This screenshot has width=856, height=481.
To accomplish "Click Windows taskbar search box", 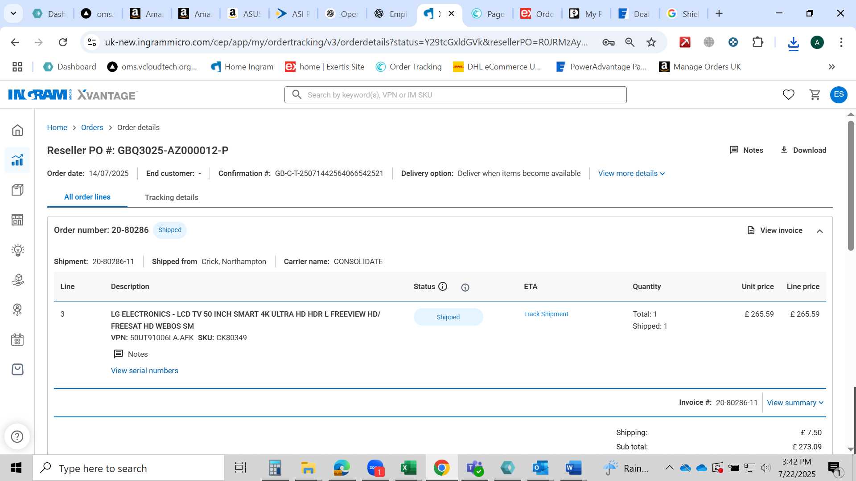I will pyautogui.click(x=128, y=468).
